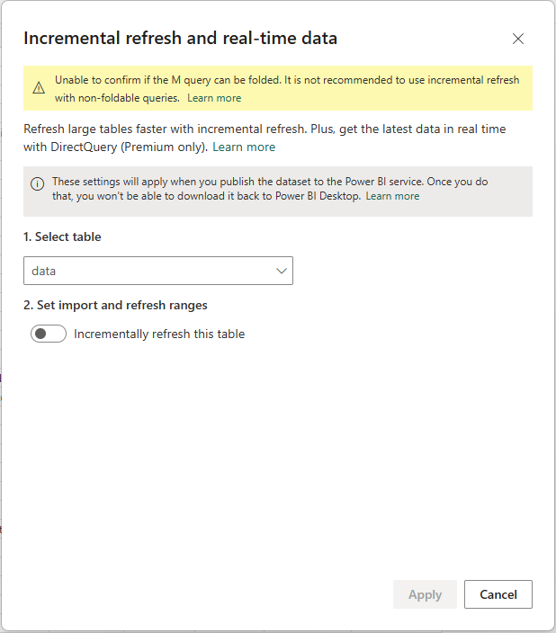This screenshot has height=633, width=556.
Task: Click the '2. Set import and refresh ranges' heading
Action: point(115,305)
